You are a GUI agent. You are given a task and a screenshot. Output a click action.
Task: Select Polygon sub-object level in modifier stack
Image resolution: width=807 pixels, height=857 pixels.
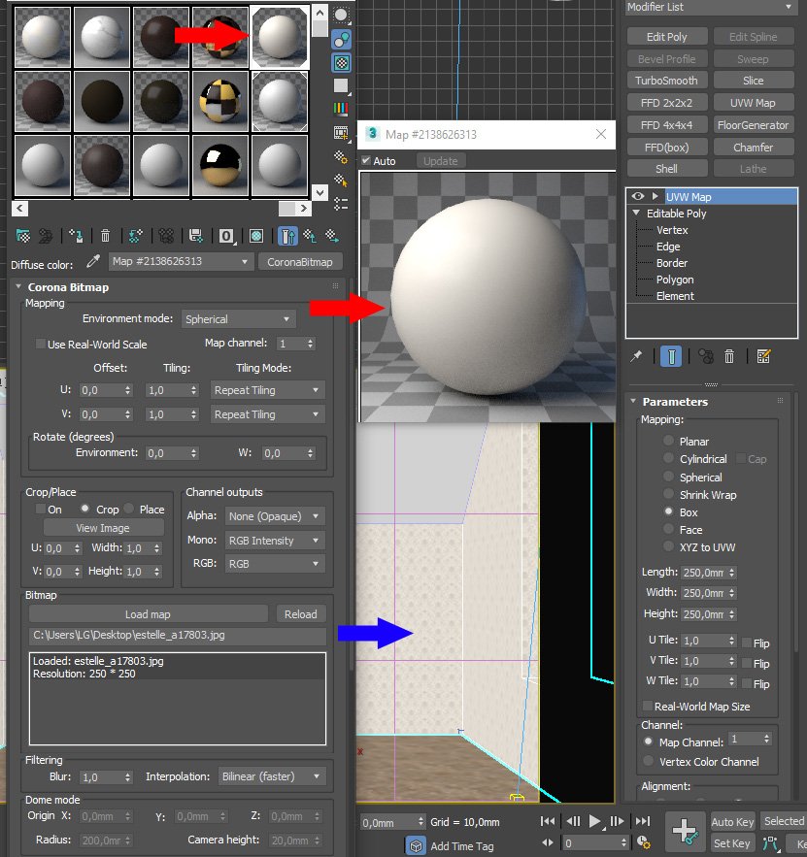pyautogui.click(x=674, y=280)
